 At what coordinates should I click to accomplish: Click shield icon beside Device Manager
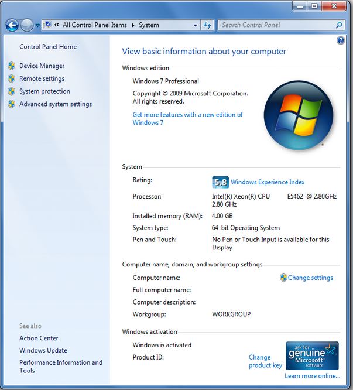(12, 66)
